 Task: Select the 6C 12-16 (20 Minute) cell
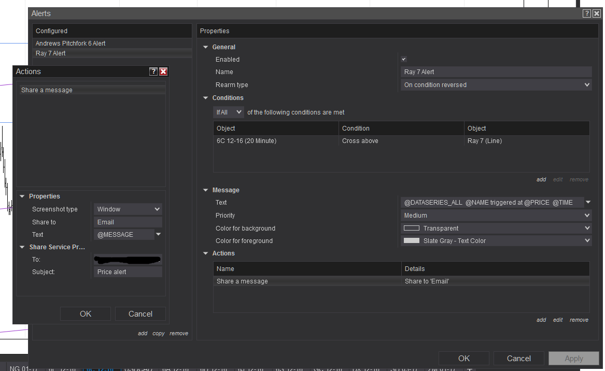(276, 141)
